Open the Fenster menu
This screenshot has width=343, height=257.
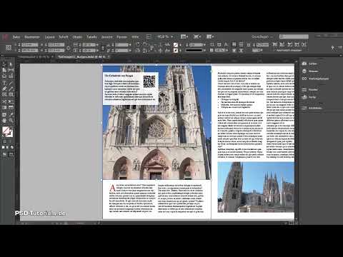point(121,37)
